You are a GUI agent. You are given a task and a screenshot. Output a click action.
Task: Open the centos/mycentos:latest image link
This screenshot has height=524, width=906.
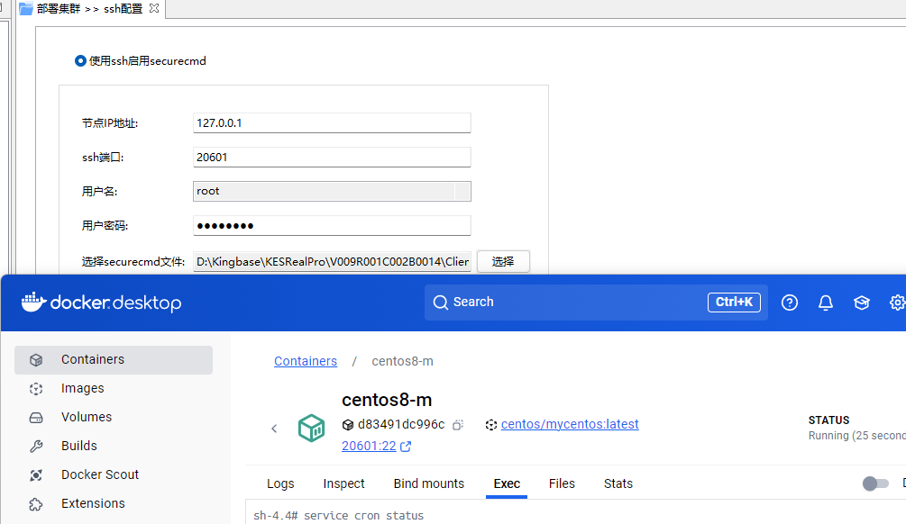coord(570,424)
